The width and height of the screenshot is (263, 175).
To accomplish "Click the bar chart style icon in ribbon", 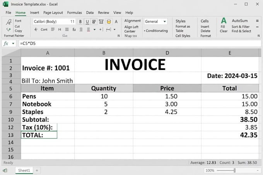I will 74,29.
